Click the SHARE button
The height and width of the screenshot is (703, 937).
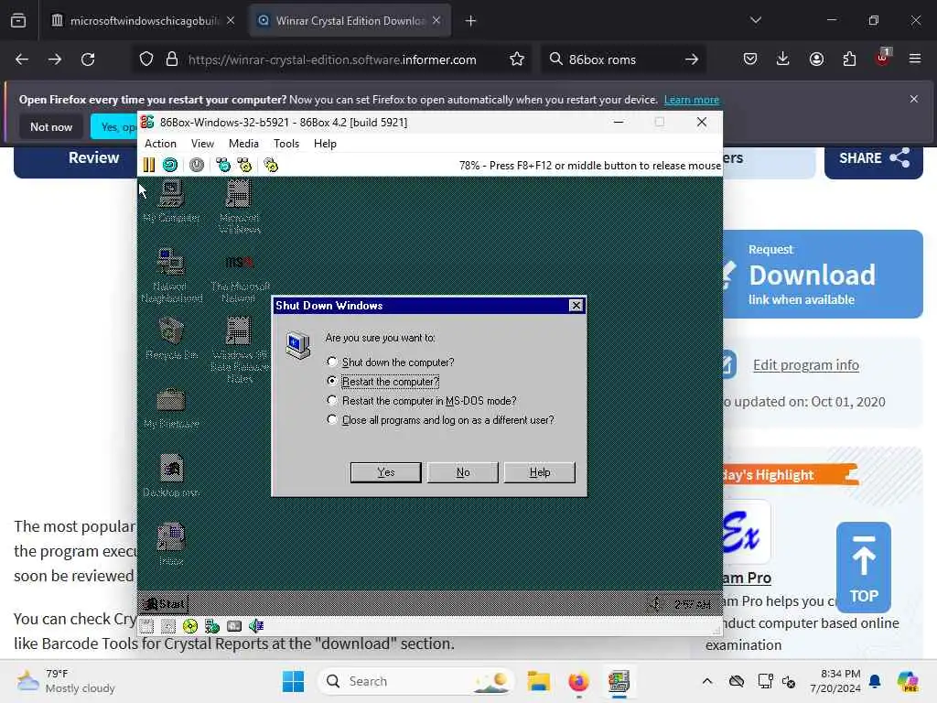tap(874, 157)
